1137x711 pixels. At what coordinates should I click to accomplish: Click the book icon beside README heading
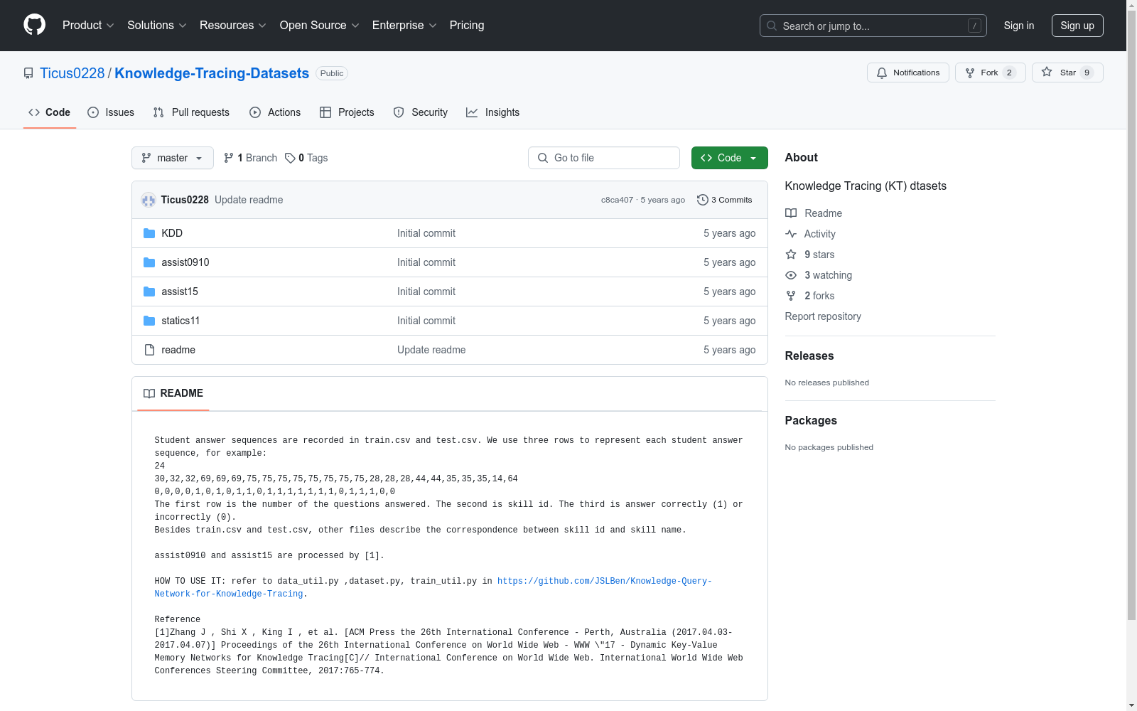(x=149, y=393)
